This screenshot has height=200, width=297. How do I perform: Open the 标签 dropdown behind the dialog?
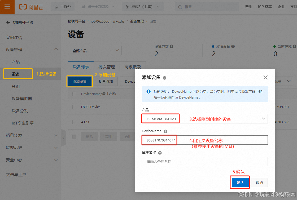pyautogui.click(x=283, y=81)
